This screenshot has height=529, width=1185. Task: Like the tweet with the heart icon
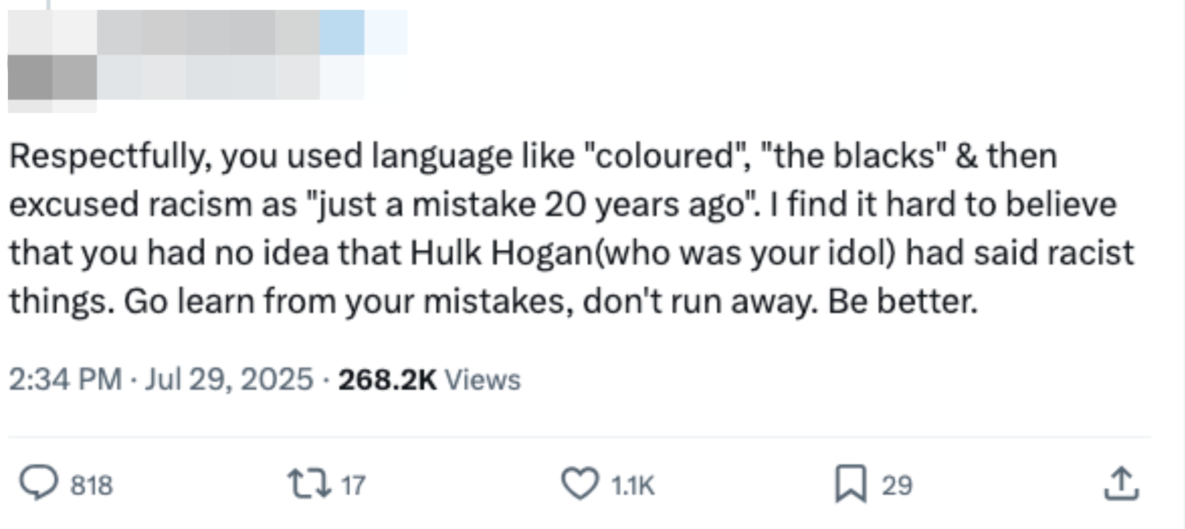click(x=580, y=483)
